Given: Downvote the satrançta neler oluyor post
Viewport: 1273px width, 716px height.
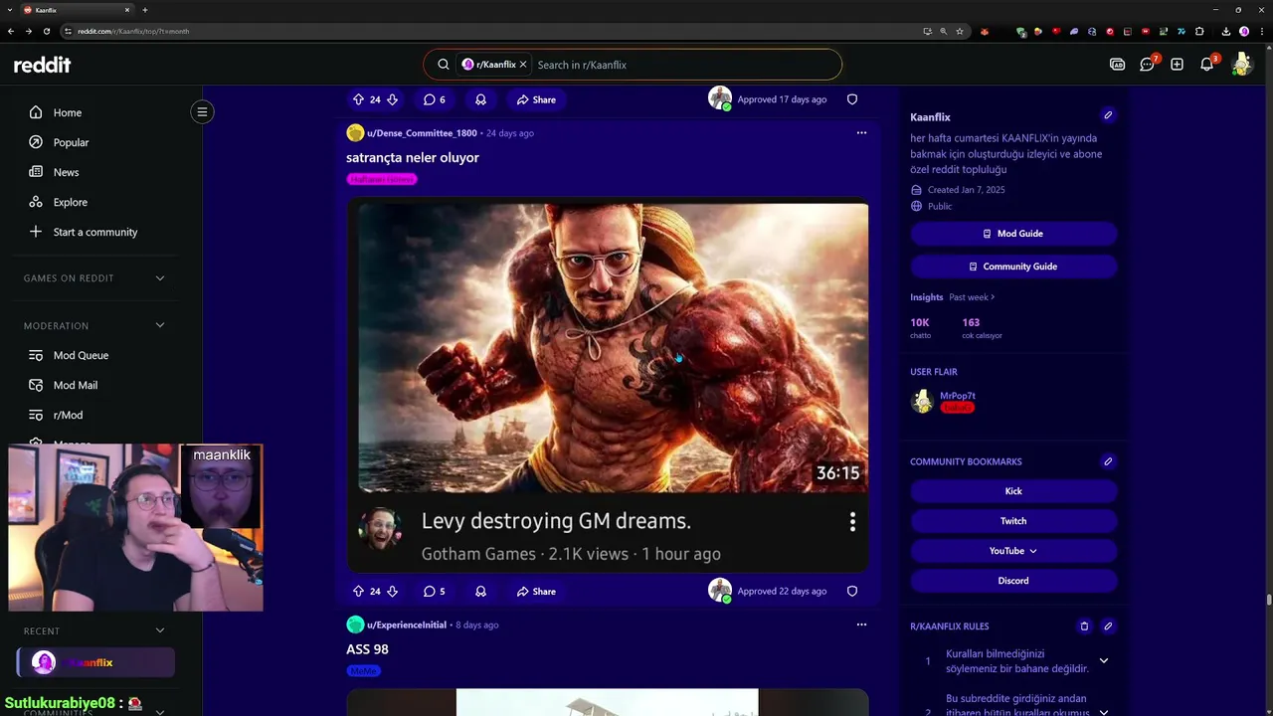Looking at the screenshot, I should [x=392, y=591].
